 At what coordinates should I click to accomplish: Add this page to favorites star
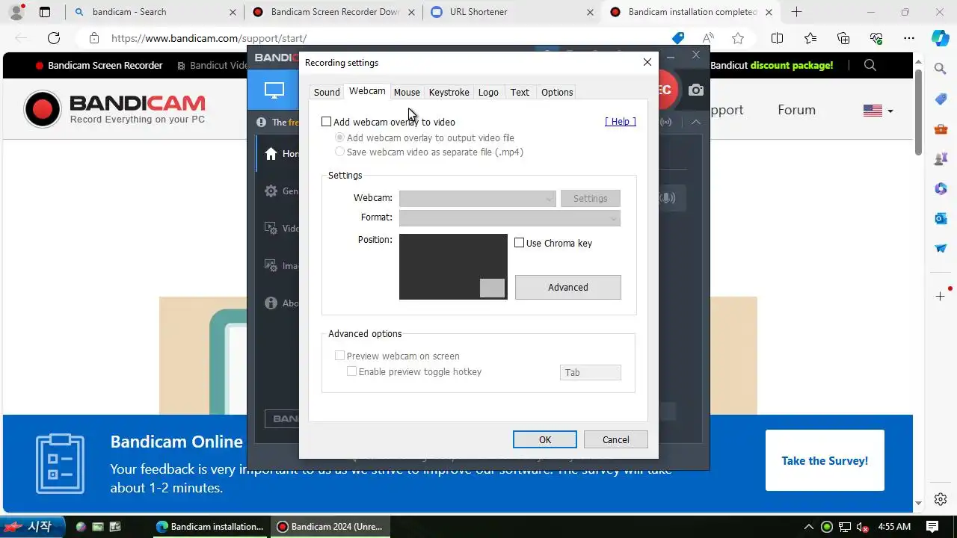coord(738,38)
